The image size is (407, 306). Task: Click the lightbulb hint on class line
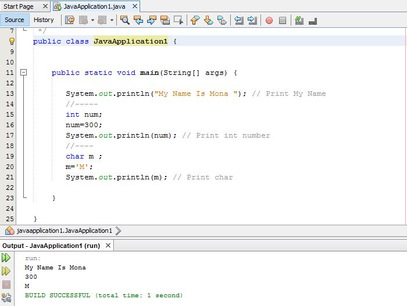pos(12,41)
